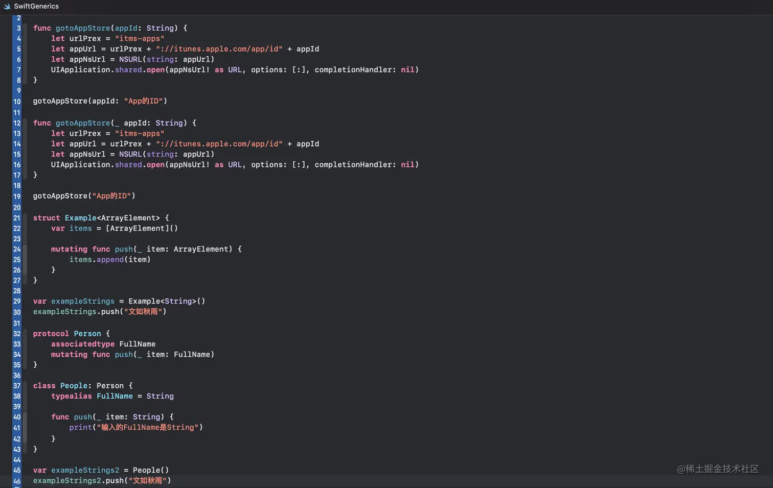Click the protocol keyword on line 32
773x488 pixels.
tap(51, 334)
